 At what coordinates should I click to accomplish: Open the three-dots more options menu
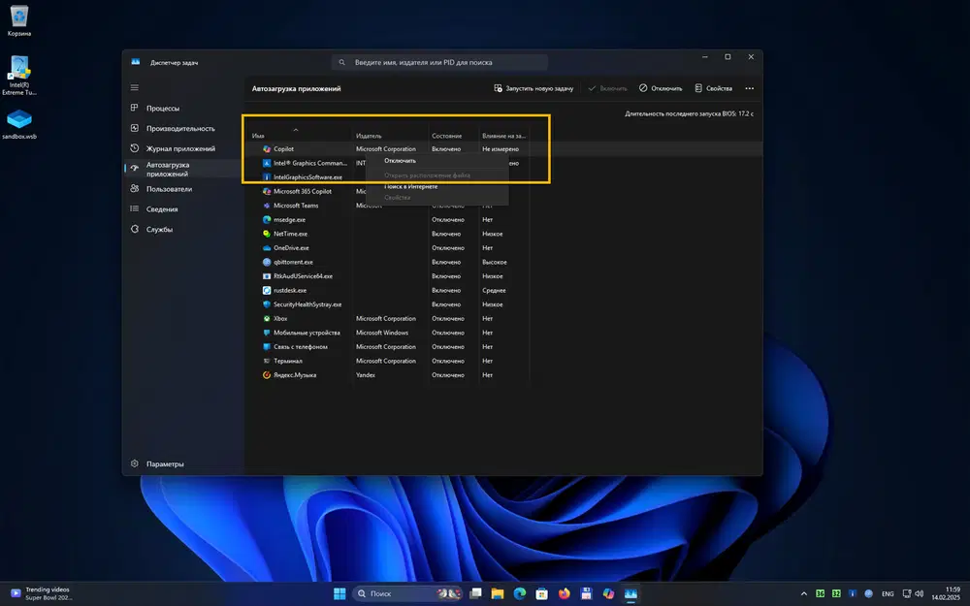749,88
